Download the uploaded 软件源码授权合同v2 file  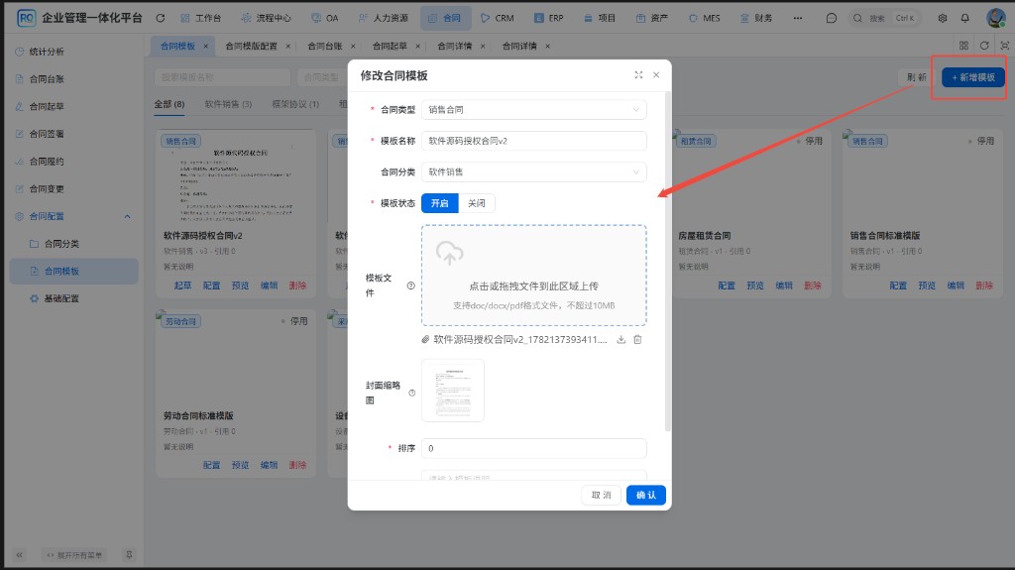620,339
